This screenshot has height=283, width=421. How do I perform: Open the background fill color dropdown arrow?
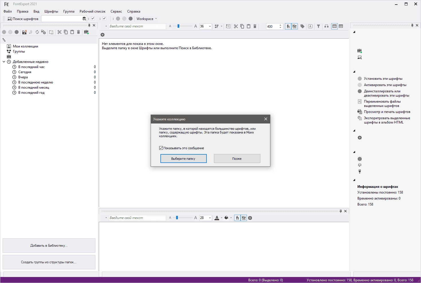point(231,218)
